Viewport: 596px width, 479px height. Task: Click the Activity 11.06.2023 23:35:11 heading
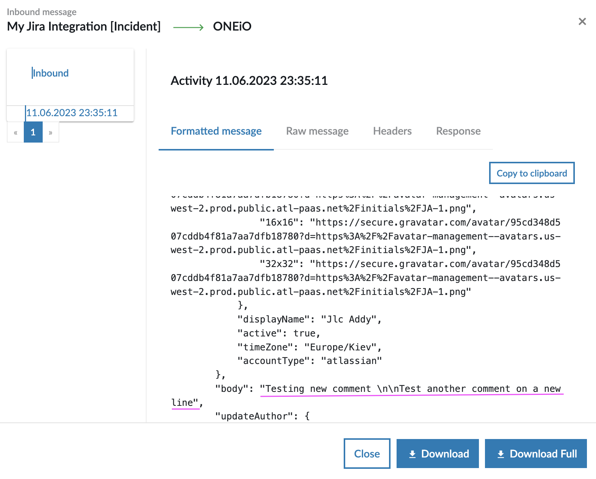(249, 81)
